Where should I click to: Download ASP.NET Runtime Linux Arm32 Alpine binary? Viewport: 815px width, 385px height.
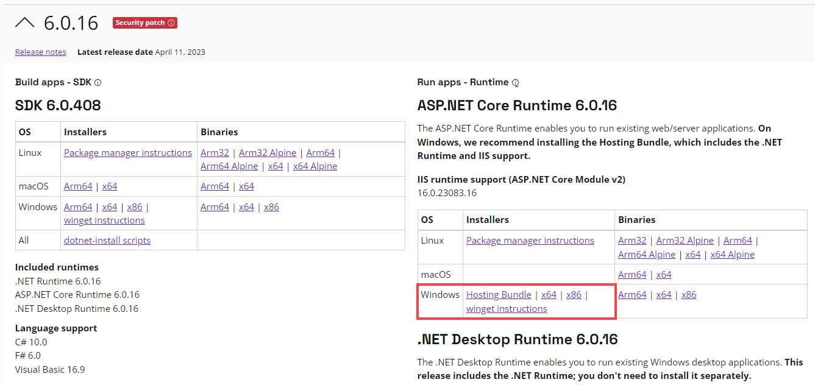(685, 241)
